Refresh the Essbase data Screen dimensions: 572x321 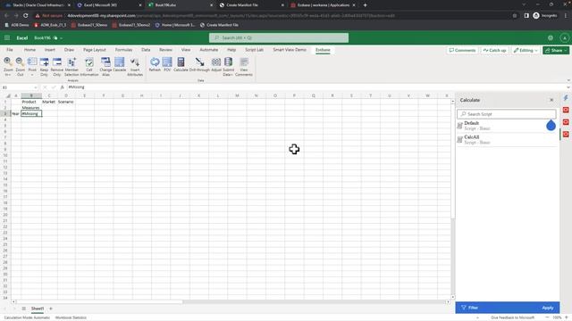coord(155,64)
